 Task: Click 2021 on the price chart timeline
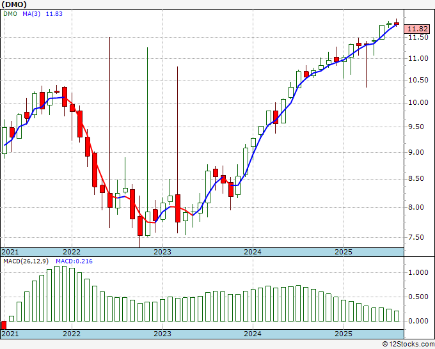click(10, 252)
